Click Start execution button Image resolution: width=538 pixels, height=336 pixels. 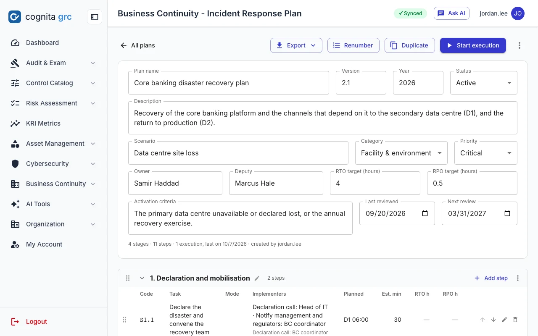[x=473, y=45]
